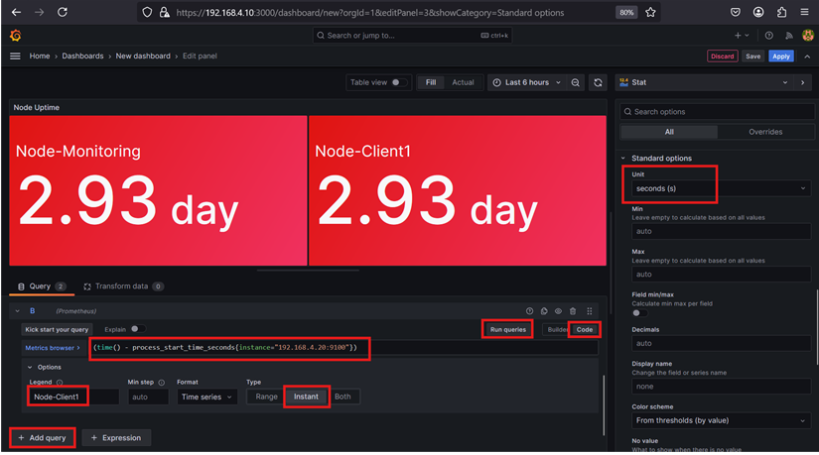Zoom out the time range with the magnifier icon
This screenshot has height=455, width=819.
tap(575, 82)
